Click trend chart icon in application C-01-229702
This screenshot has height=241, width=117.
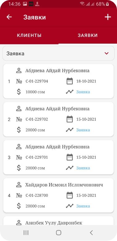coord(70,130)
